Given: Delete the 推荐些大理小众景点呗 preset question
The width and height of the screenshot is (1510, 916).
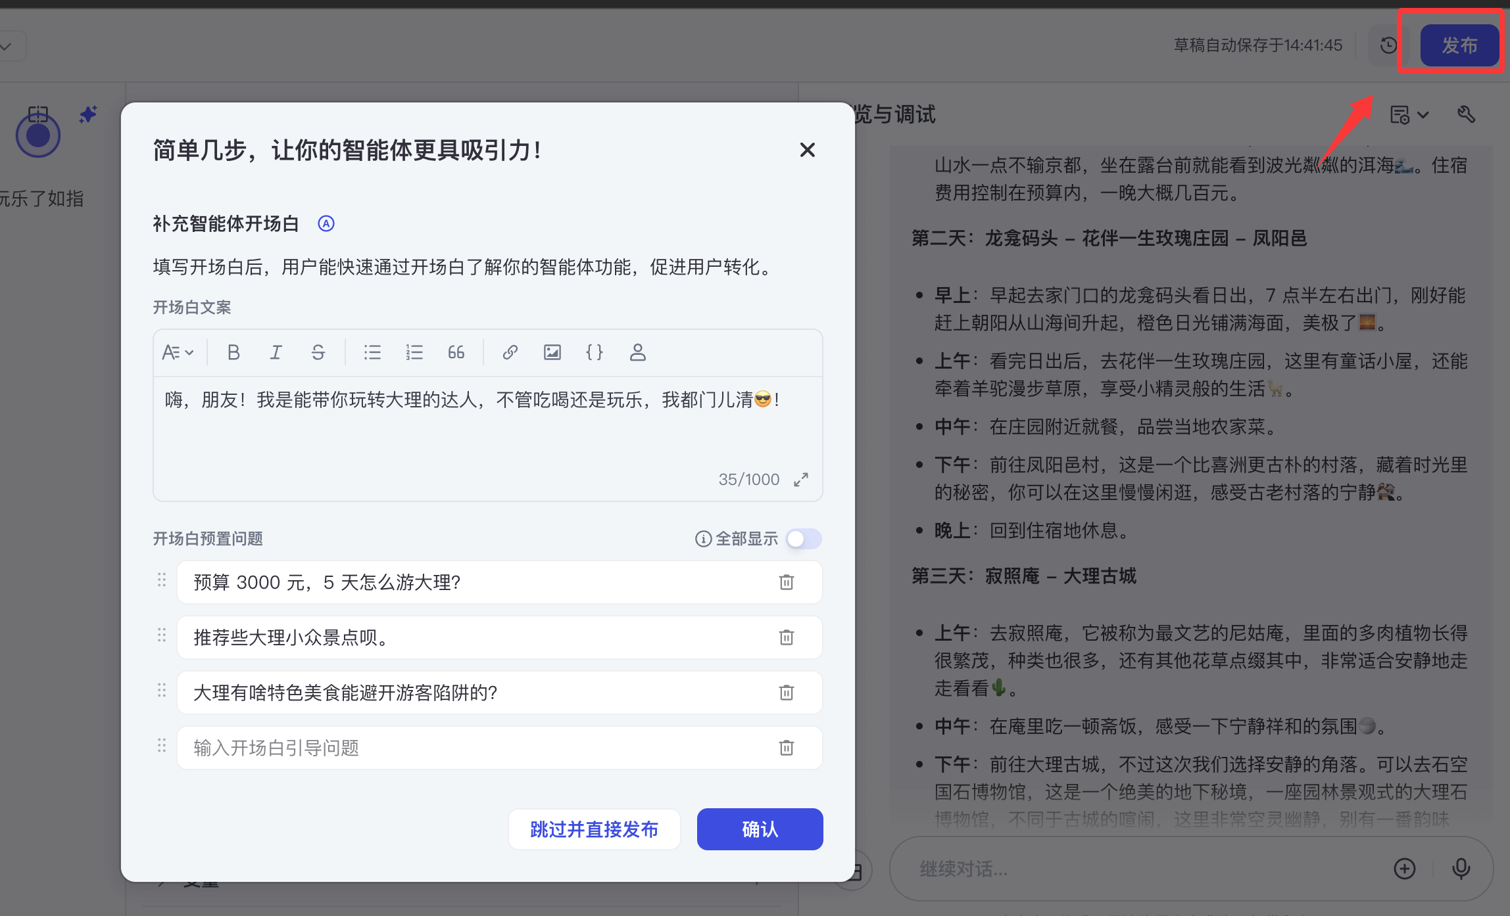Looking at the screenshot, I should click(786, 637).
